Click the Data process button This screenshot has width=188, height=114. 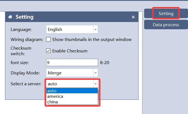coord(166,25)
